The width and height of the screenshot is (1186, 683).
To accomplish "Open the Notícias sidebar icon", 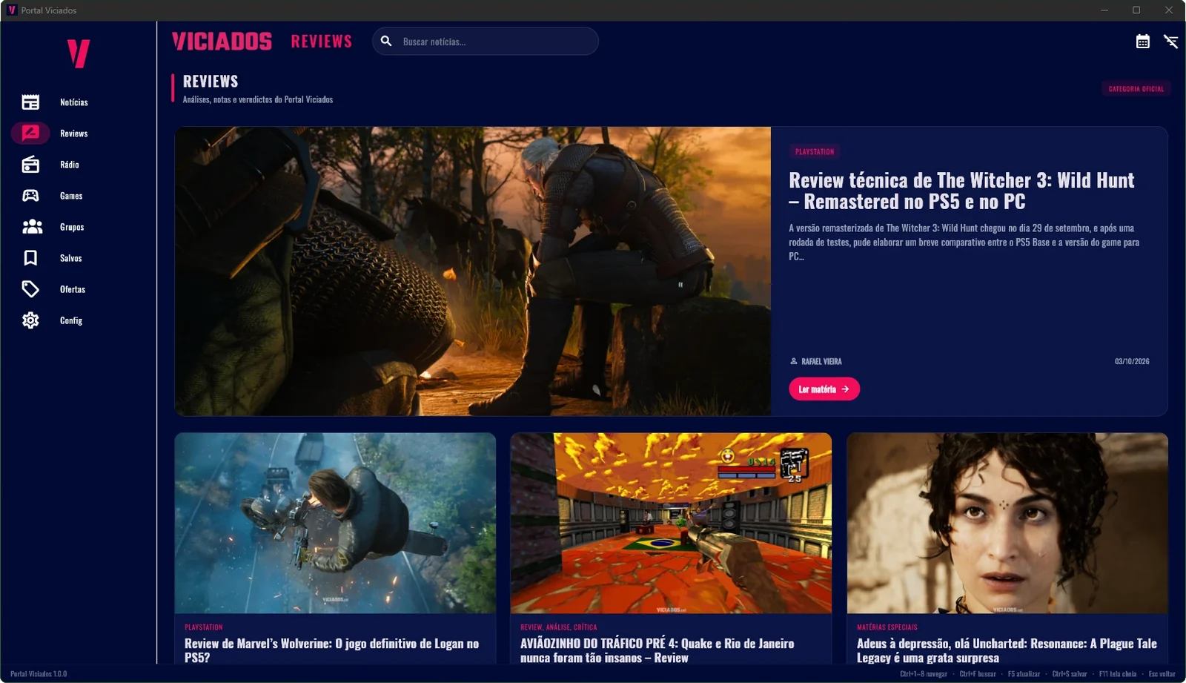I will pos(30,102).
